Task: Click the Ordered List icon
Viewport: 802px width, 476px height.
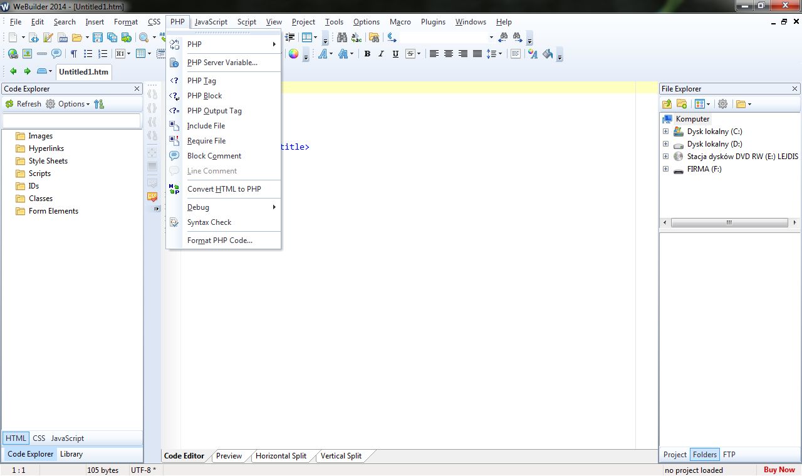Action: coord(102,54)
